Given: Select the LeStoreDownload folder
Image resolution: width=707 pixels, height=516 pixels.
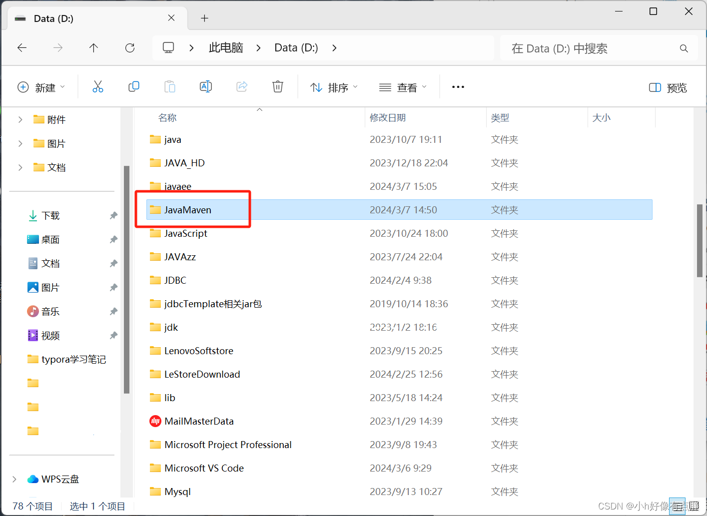Looking at the screenshot, I should 399,374.
